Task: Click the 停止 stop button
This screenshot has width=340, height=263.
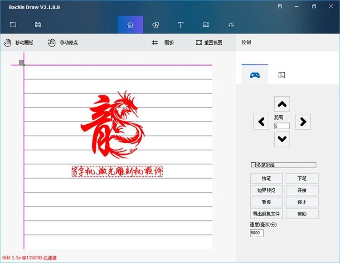Action: coord(302,202)
